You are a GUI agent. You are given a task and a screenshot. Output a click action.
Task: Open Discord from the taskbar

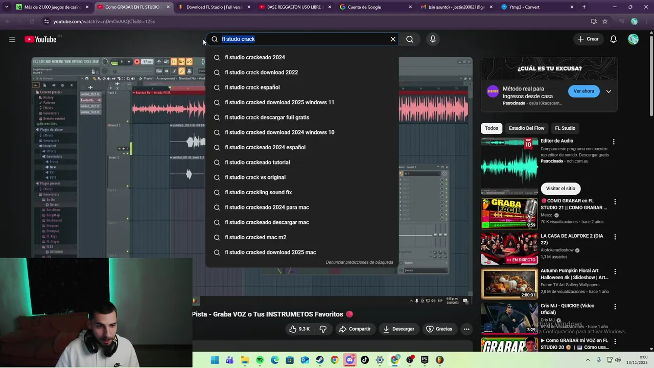(349, 360)
